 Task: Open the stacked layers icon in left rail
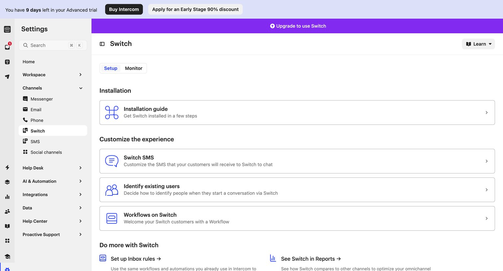click(7, 182)
